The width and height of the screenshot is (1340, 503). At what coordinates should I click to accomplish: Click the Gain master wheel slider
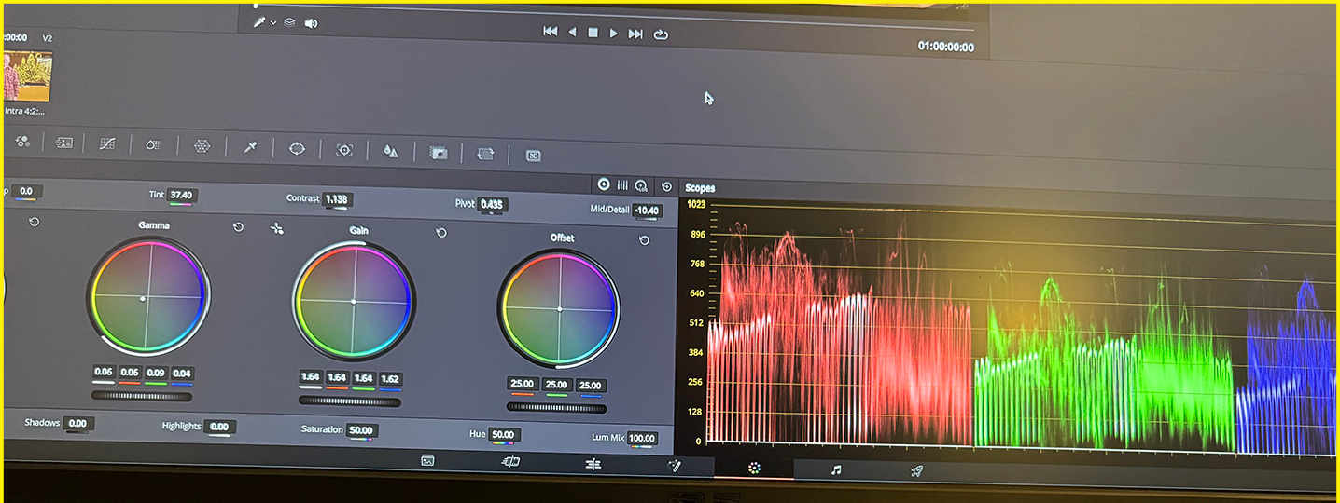pyautogui.click(x=350, y=401)
